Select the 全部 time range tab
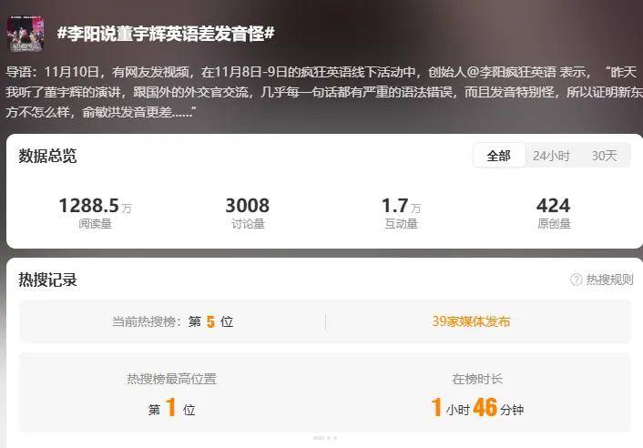643x448 pixels. tap(499, 156)
